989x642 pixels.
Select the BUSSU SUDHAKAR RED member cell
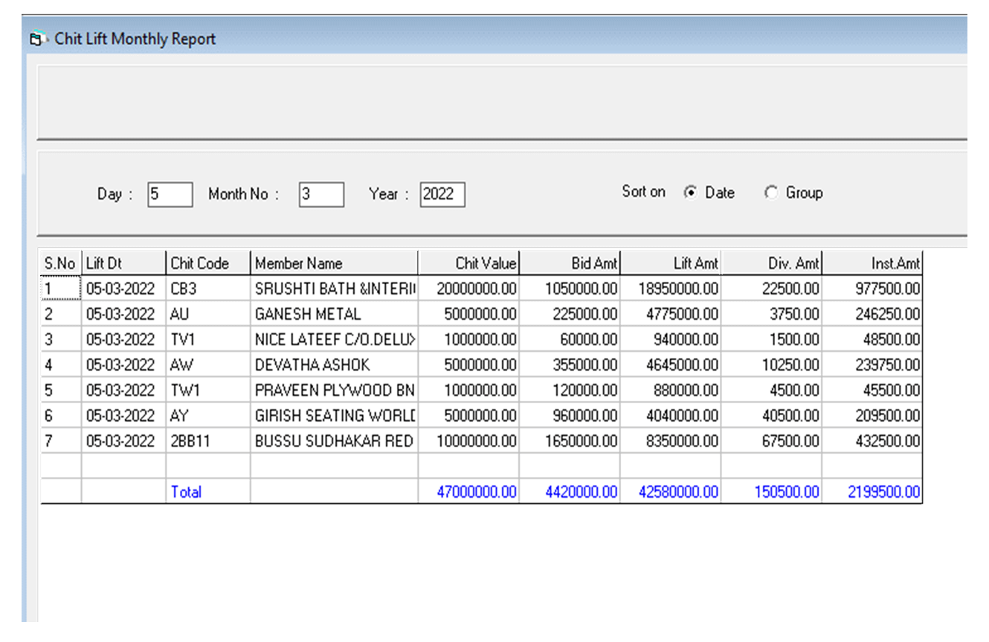click(335, 440)
